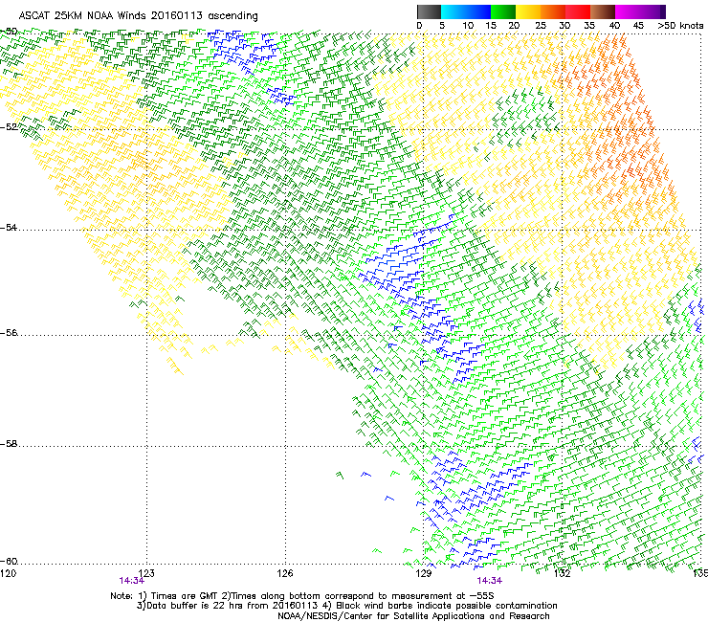
Task: Click the brown 35-40 knots legend swatch
Action: coord(603,11)
